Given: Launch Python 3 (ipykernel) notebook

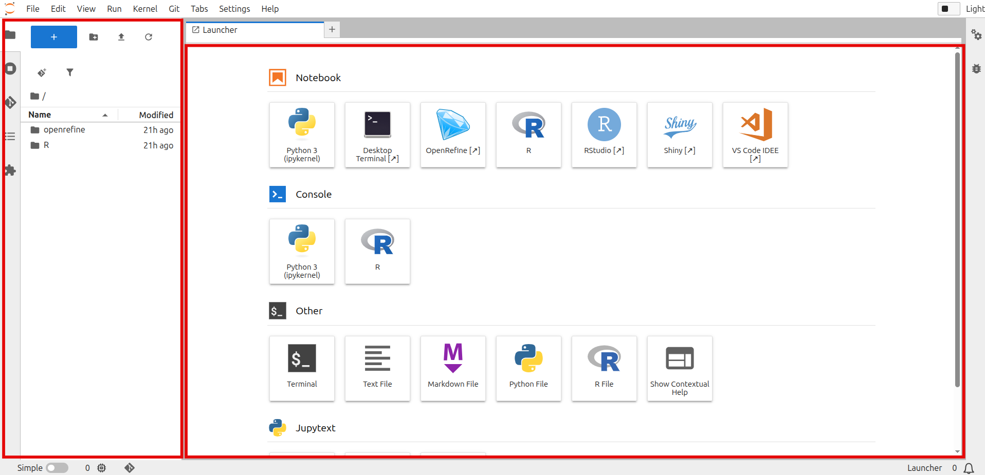Looking at the screenshot, I should tap(302, 135).
